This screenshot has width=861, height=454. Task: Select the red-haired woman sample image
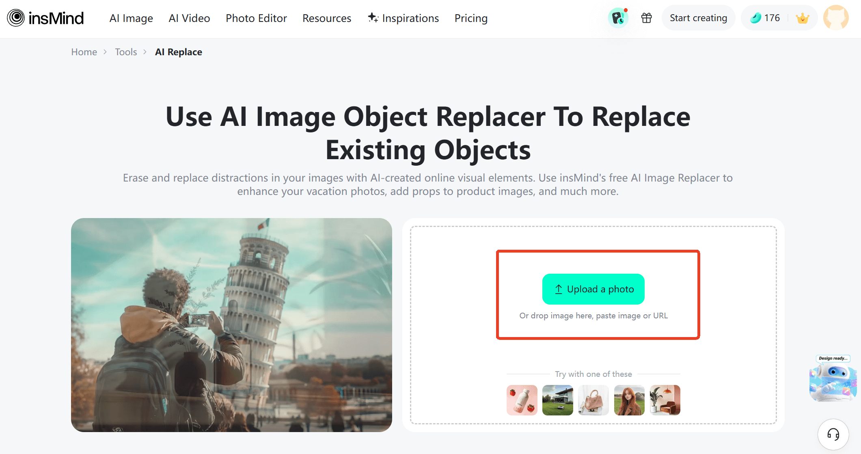click(x=629, y=400)
